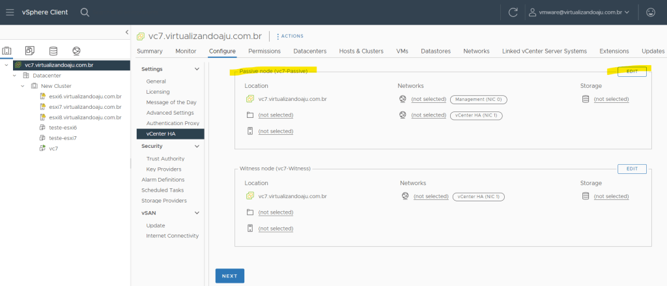Click the refresh icon in header
Screen dimensions: 667x286
[513, 12]
